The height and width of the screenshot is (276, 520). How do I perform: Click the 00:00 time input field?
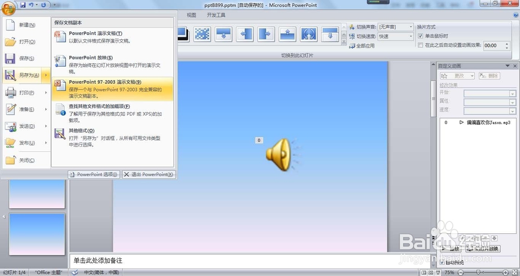pyautogui.click(x=493, y=46)
